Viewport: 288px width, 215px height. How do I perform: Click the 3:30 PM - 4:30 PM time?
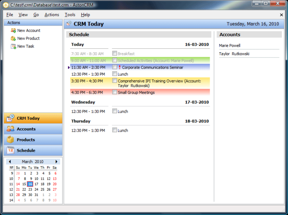pyautogui.click(x=87, y=81)
